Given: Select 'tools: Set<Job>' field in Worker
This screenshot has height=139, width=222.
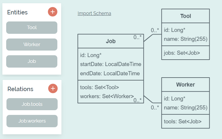Looking at the screenshot, I should click(183, 121).
